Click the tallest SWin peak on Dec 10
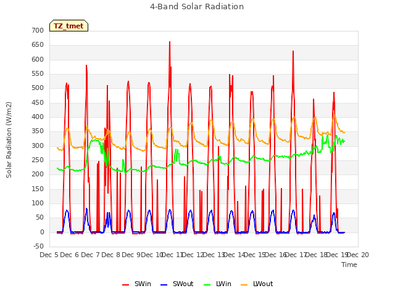The height and width of the screenshot is (296, 395). [x=170, y=43]
